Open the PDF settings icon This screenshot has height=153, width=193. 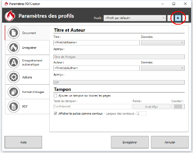point(14,107)
